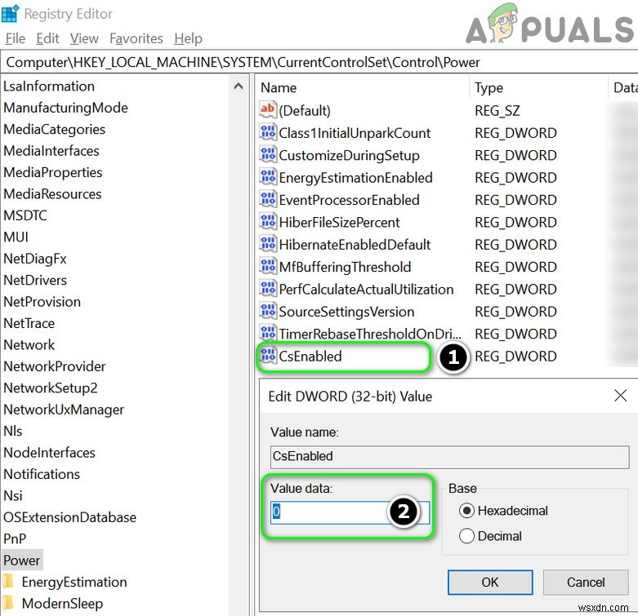The height and width of the screenshot is (616, 638).
Task: Open the Edit menu
Action: coord(47,38)
